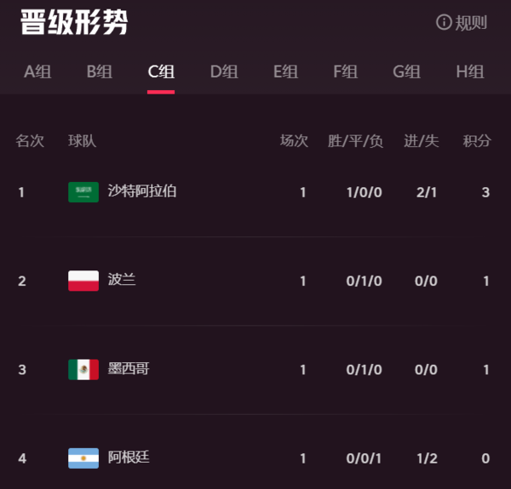Click the Saudi Arabia flag icon
This screenshot has height=489, width=511.
[83, 192]
